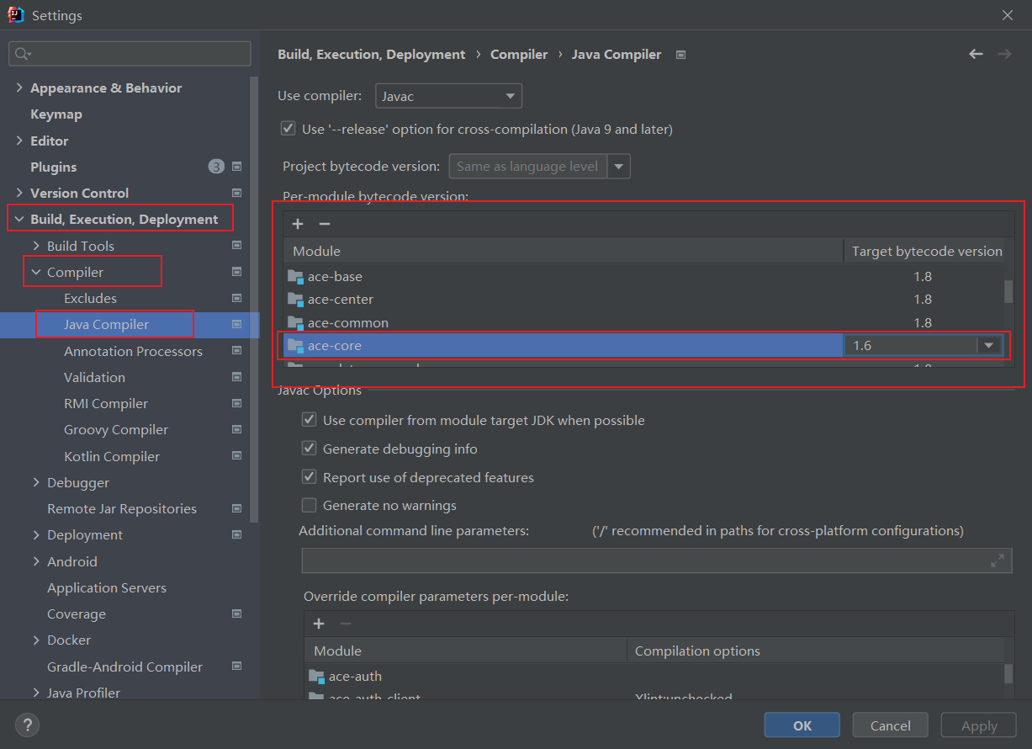Viewport: 1032px width, 749px height.
Task: Expand the Deployment node
Action: click(x=36, y=534)
